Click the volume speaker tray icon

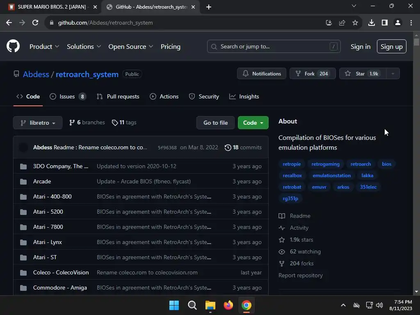tap(379, 305)
